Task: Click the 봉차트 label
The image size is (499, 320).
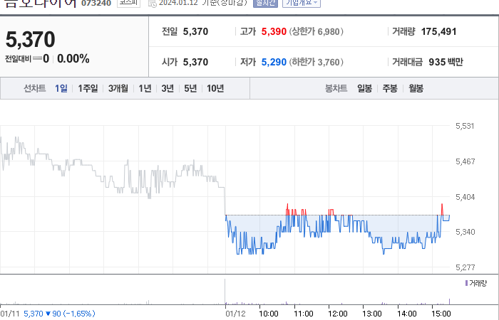Action: tap(336, 88)
